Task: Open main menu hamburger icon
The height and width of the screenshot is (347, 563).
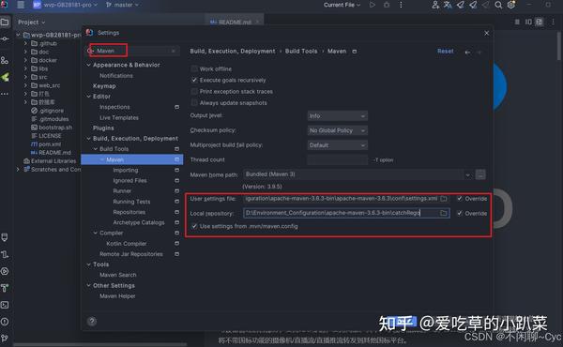Action: (x=21, y=5)
